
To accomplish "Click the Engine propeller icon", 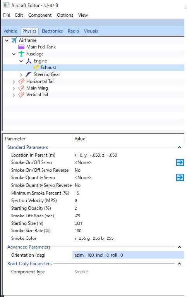I will pos(29,61).
